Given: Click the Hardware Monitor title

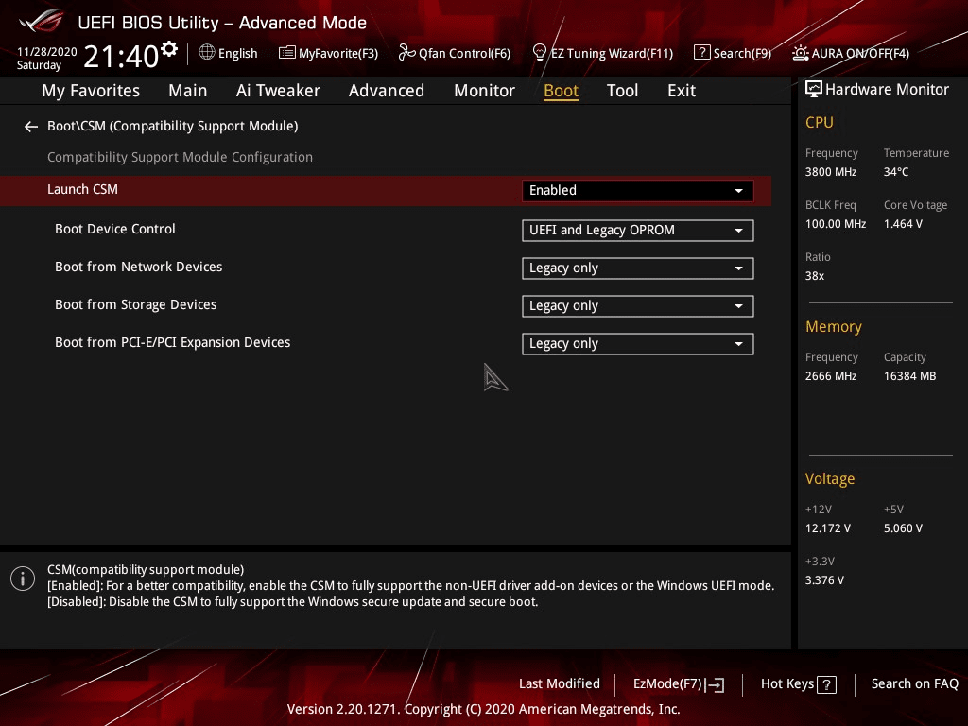Looking at the screenshot, I should [887, 90].
